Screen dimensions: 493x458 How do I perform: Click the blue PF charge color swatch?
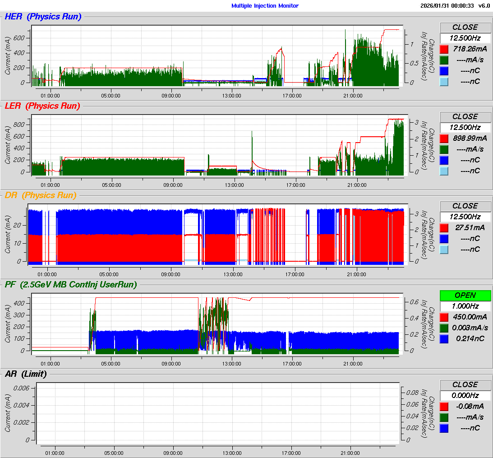(x=444, y=338)
